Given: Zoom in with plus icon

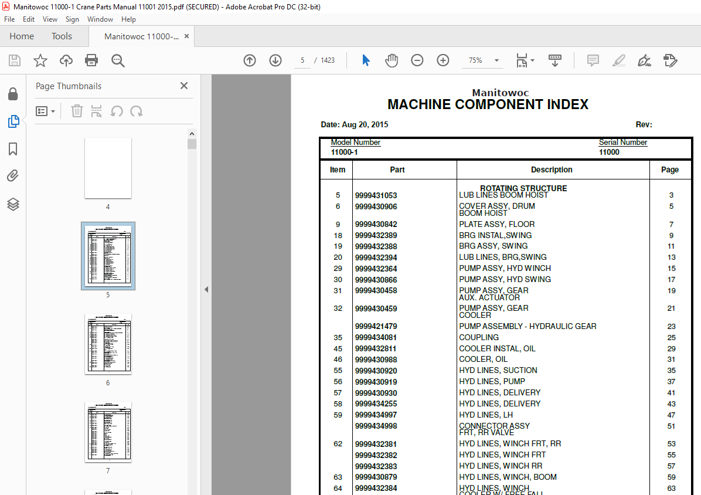Looking at the screenshot, I should click(x=443, y=60).
